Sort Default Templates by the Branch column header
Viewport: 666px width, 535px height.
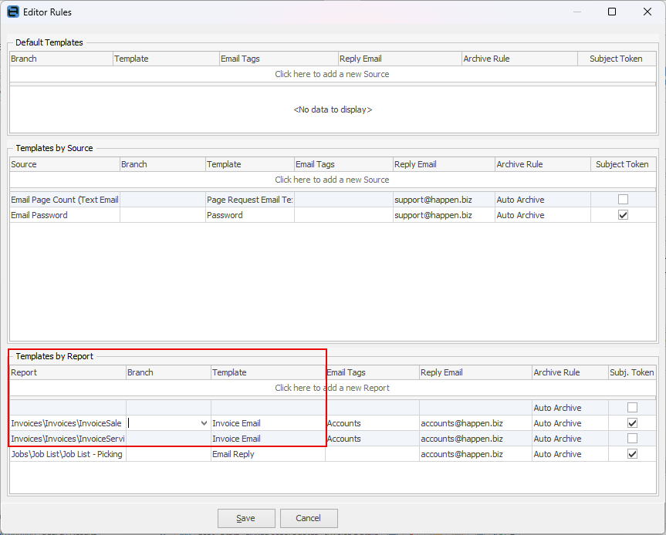pyautogui.click(x=61, y=59)
